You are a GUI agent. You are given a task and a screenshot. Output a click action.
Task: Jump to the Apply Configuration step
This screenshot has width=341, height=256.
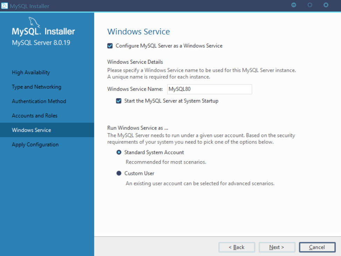click(35, 144)
